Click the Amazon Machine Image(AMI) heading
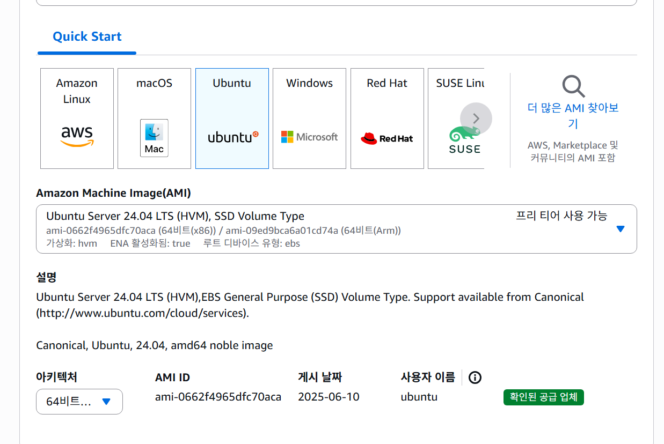This screenshot has height=444, width=664. (x=113, y=193)
